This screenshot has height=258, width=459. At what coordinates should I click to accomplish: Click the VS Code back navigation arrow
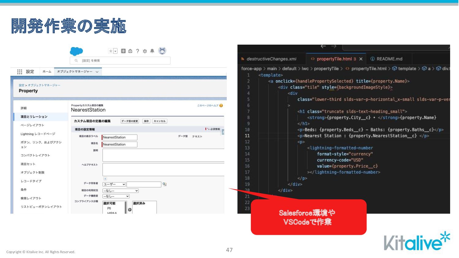323,46
